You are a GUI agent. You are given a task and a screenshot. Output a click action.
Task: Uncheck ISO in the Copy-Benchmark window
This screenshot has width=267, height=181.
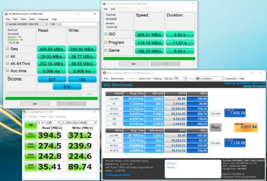pos(105,33)
